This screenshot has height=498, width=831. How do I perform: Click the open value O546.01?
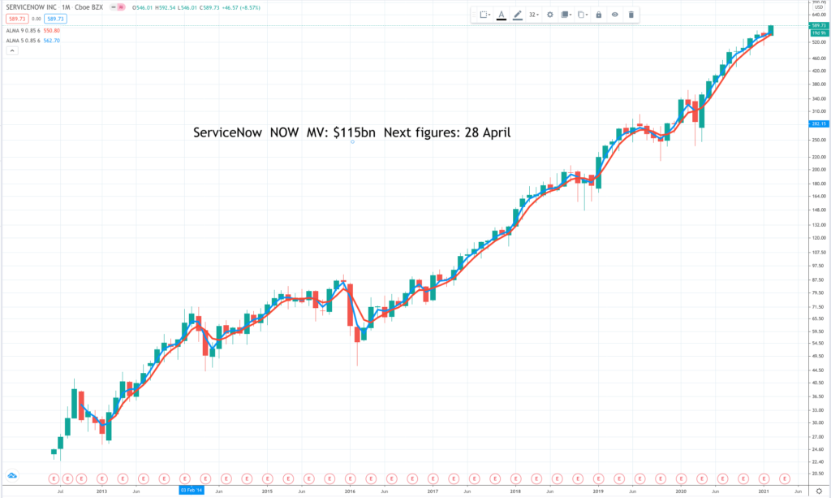pos(142,7)
